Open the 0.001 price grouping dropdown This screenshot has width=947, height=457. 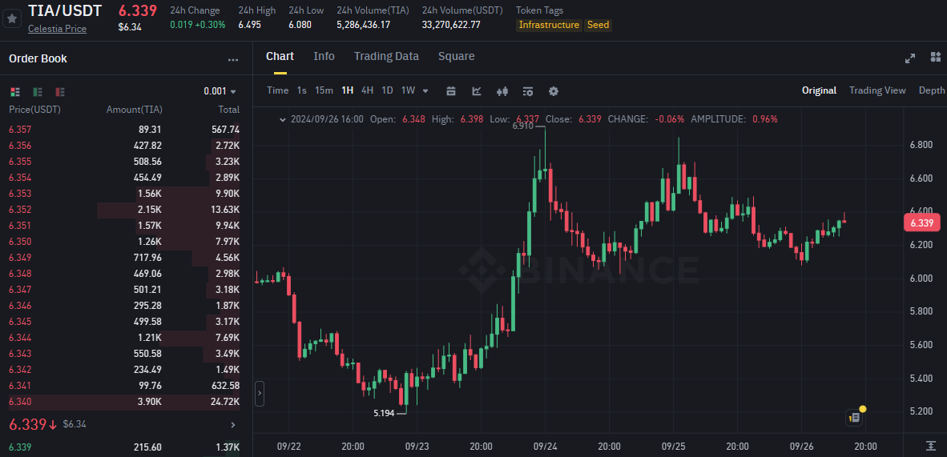coord(220,91)
